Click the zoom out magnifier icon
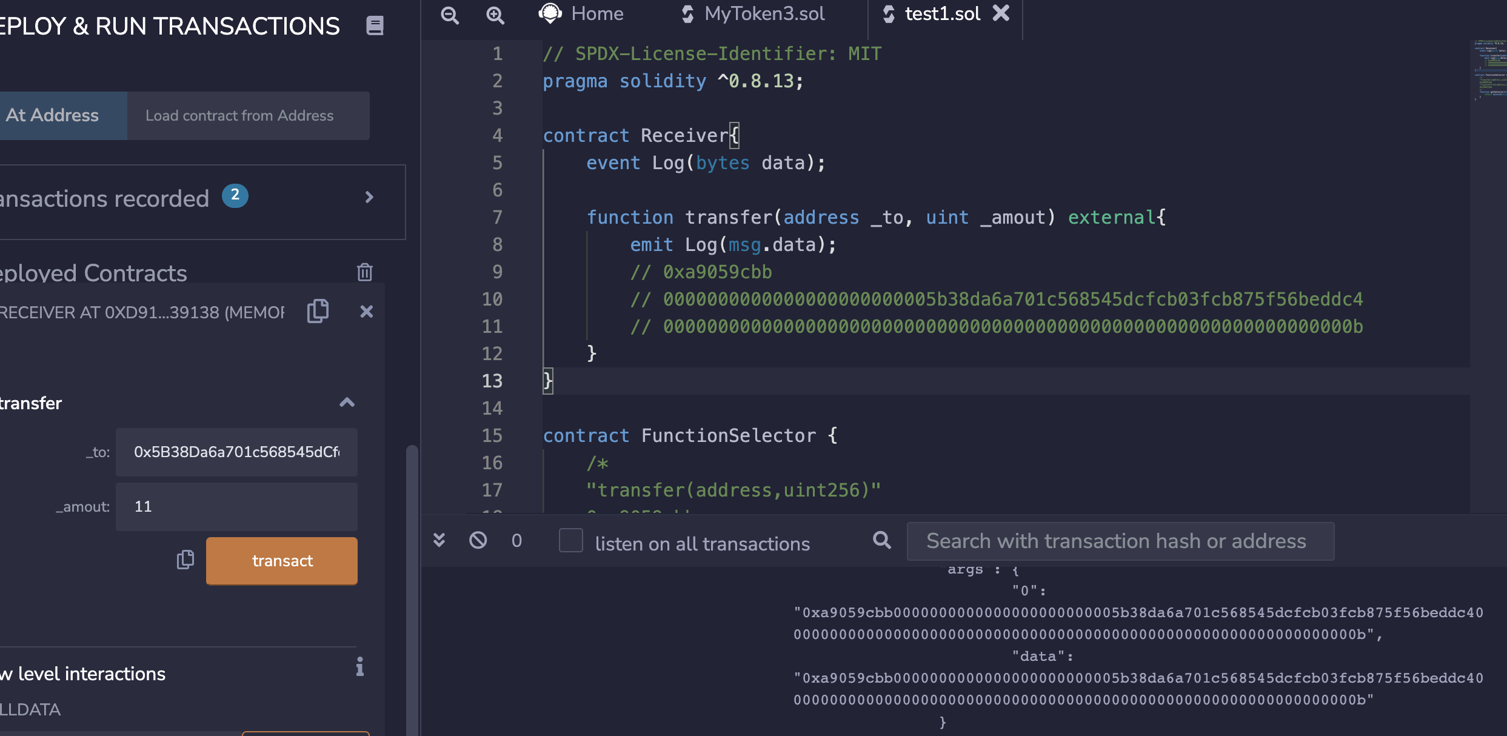1507x736 pixels. click(449, 15)
